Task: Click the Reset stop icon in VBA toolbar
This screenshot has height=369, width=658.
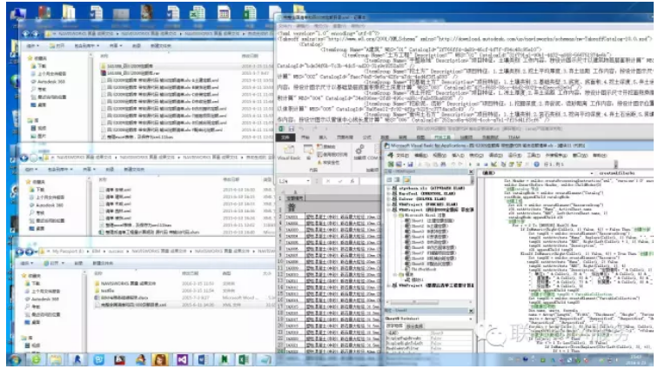Action: [x=484, y=164]
